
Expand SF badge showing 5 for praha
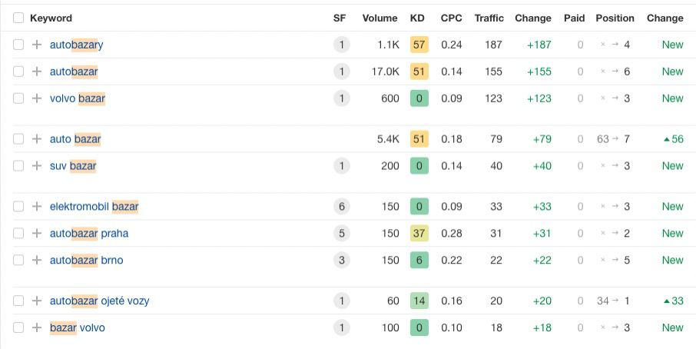[x=340, y=234]
